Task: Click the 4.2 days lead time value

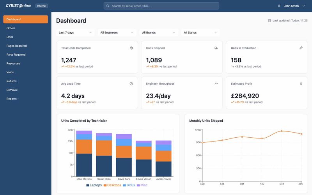Action: 73,96
